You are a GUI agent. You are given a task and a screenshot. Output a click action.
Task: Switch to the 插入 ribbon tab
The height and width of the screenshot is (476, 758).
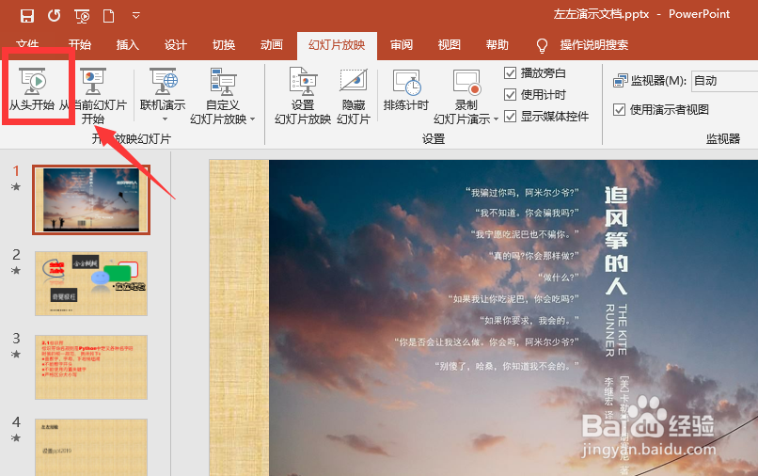pyautogui.click(x=128, y=45)
